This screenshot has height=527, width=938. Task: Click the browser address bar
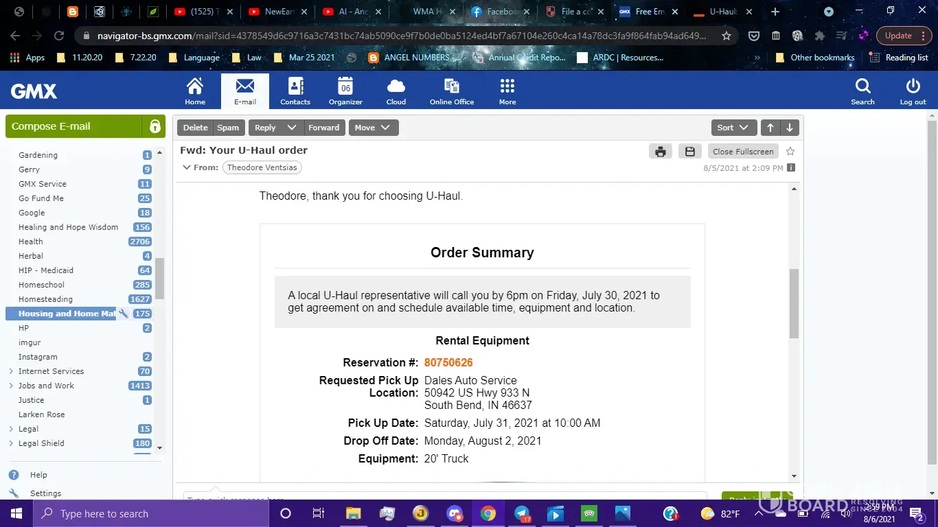401,36
